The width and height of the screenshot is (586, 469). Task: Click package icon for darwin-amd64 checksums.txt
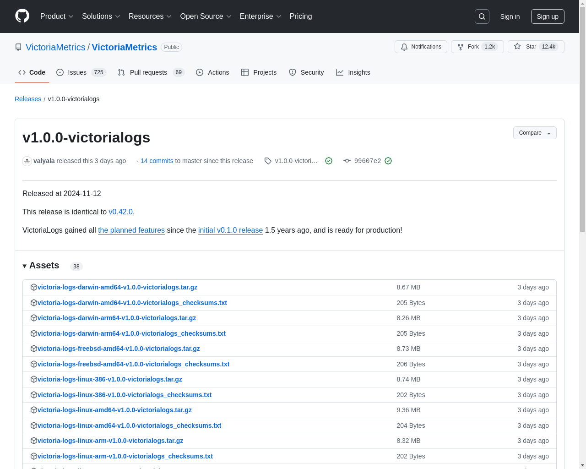[x=34, y=303]
